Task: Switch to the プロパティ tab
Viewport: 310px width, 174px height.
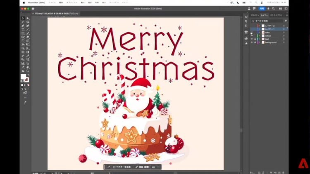Action: pyautogui.click(x=255, y=15)
